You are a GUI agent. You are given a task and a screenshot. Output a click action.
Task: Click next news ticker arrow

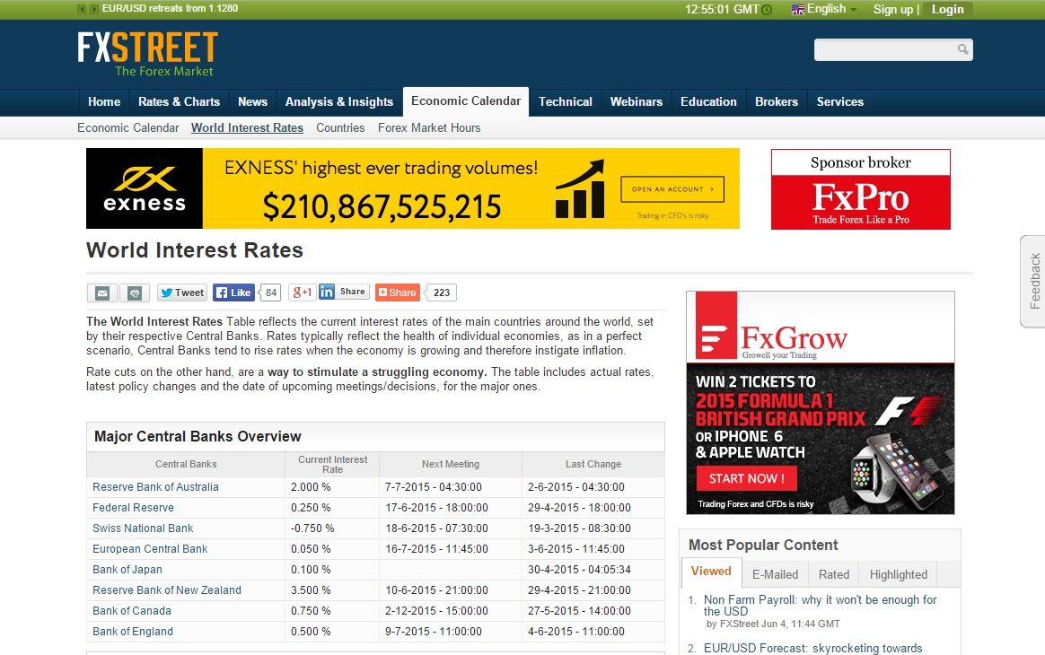pos(94,9)
